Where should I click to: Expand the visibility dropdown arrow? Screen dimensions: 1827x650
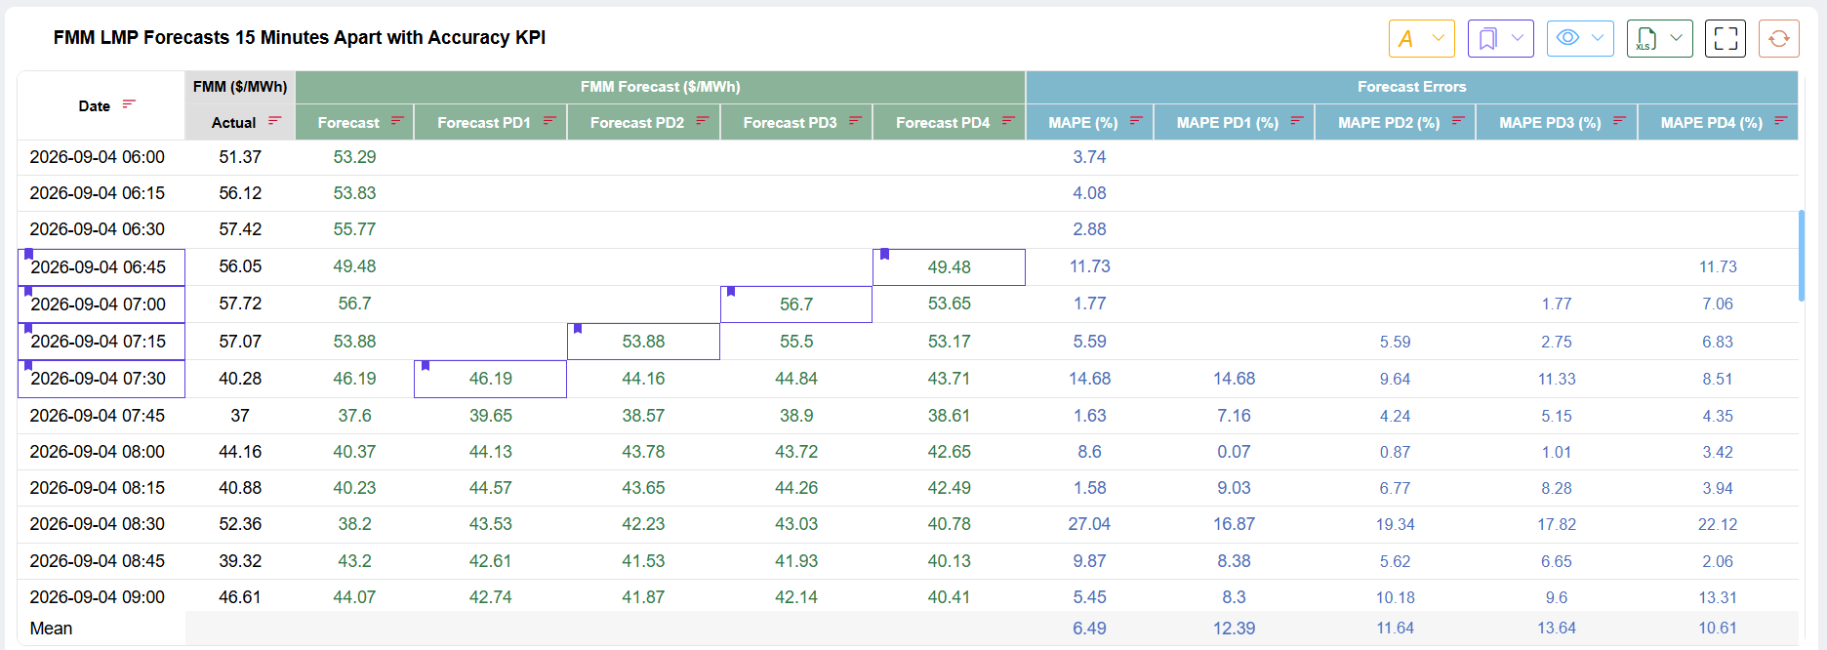(x=1598, y=38)
